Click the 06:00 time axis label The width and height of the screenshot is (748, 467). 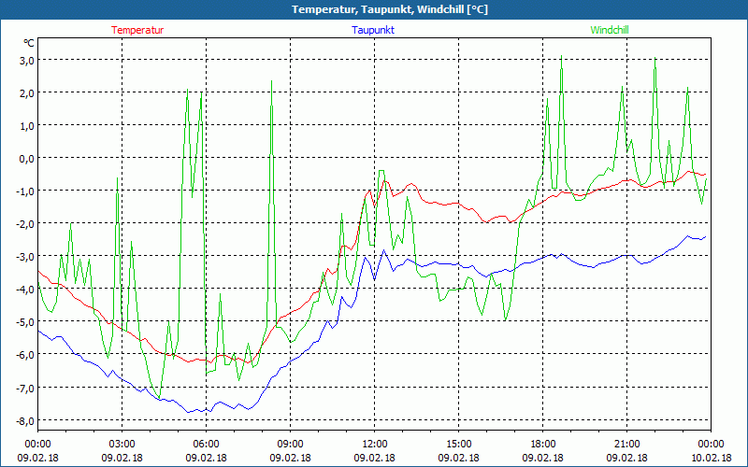pos(206,445)
